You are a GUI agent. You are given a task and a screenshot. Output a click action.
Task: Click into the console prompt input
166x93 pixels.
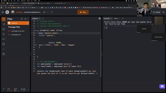click(x=107, y=28)
